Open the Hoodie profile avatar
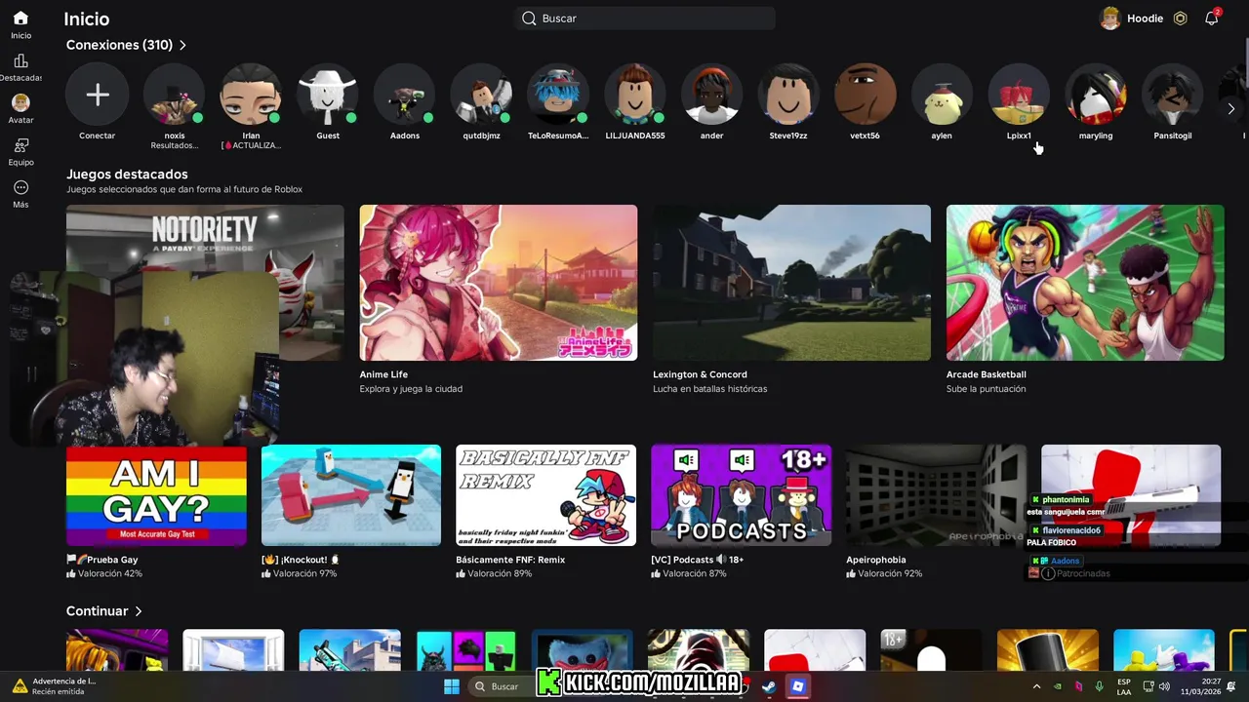This screenshot has height=702, width=1249. coord(1110,19)
